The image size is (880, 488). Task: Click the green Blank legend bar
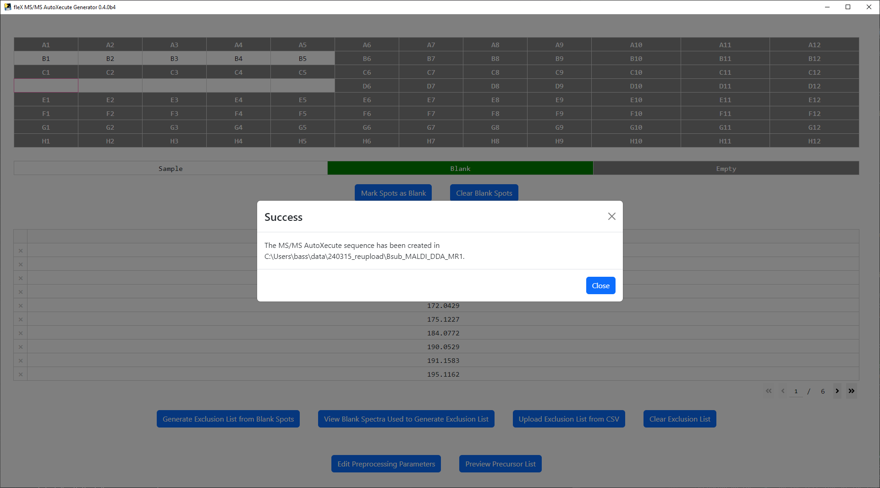point(460,168)
